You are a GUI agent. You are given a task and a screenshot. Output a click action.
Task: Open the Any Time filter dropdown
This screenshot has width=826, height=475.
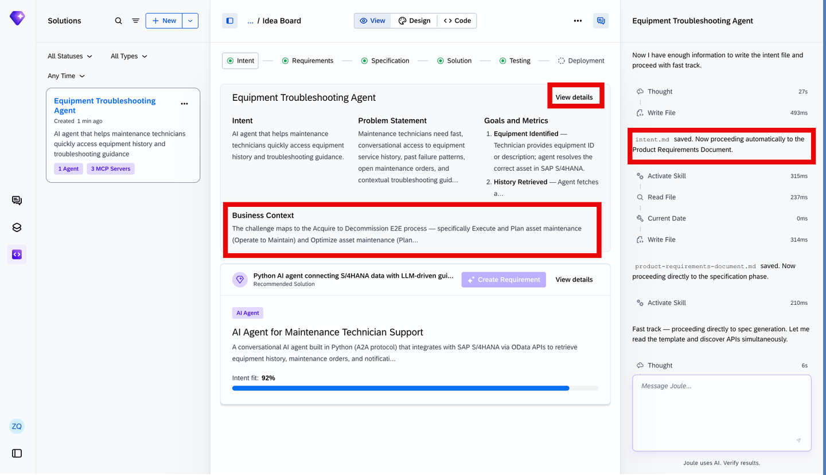tap(67, 76)
